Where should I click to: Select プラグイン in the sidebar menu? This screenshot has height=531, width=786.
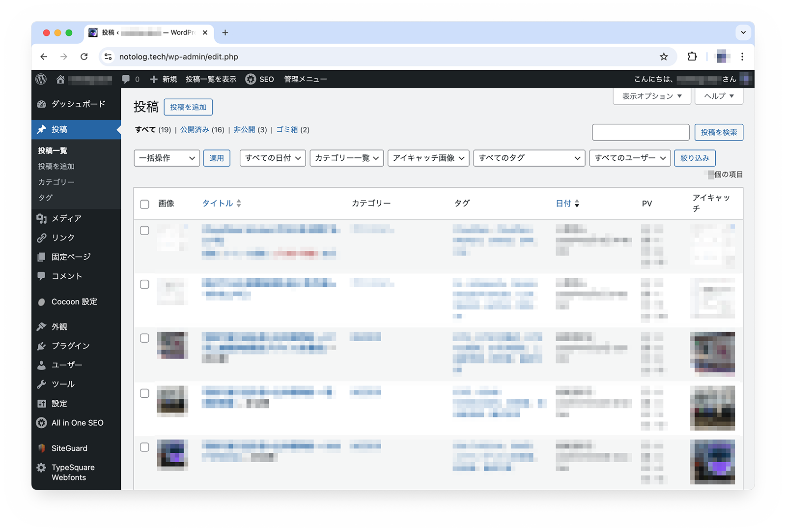(x=70, y=346)
